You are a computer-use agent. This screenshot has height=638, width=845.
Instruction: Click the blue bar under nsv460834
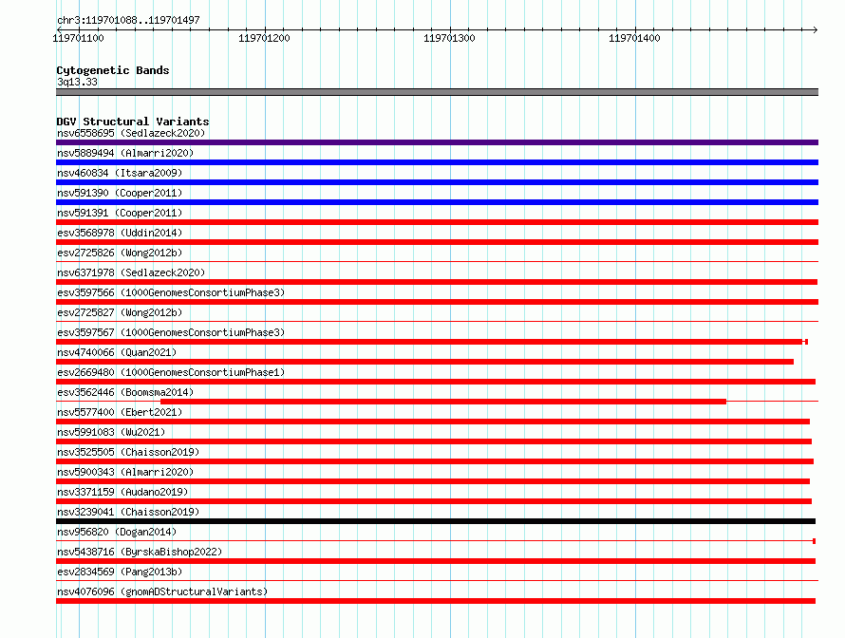(437, 182)
